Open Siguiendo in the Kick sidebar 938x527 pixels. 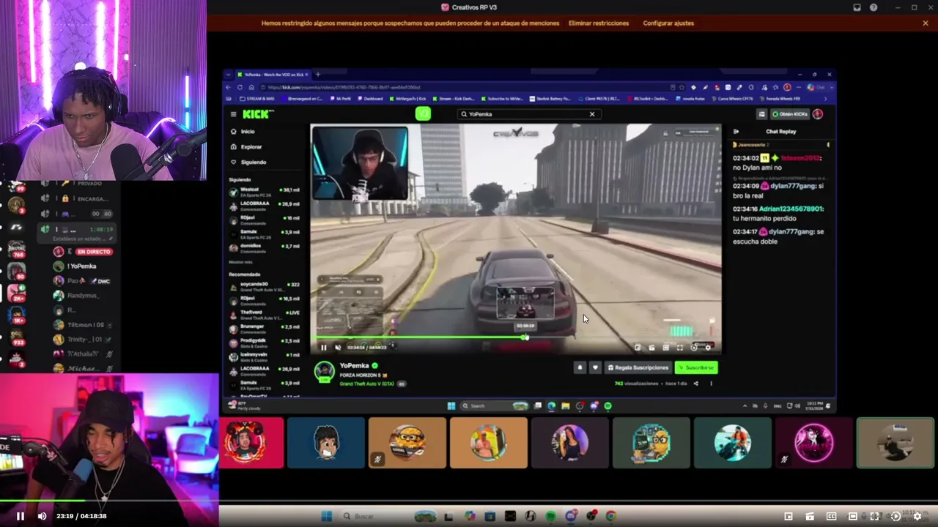pyautogui.click(x=253, y=162)
